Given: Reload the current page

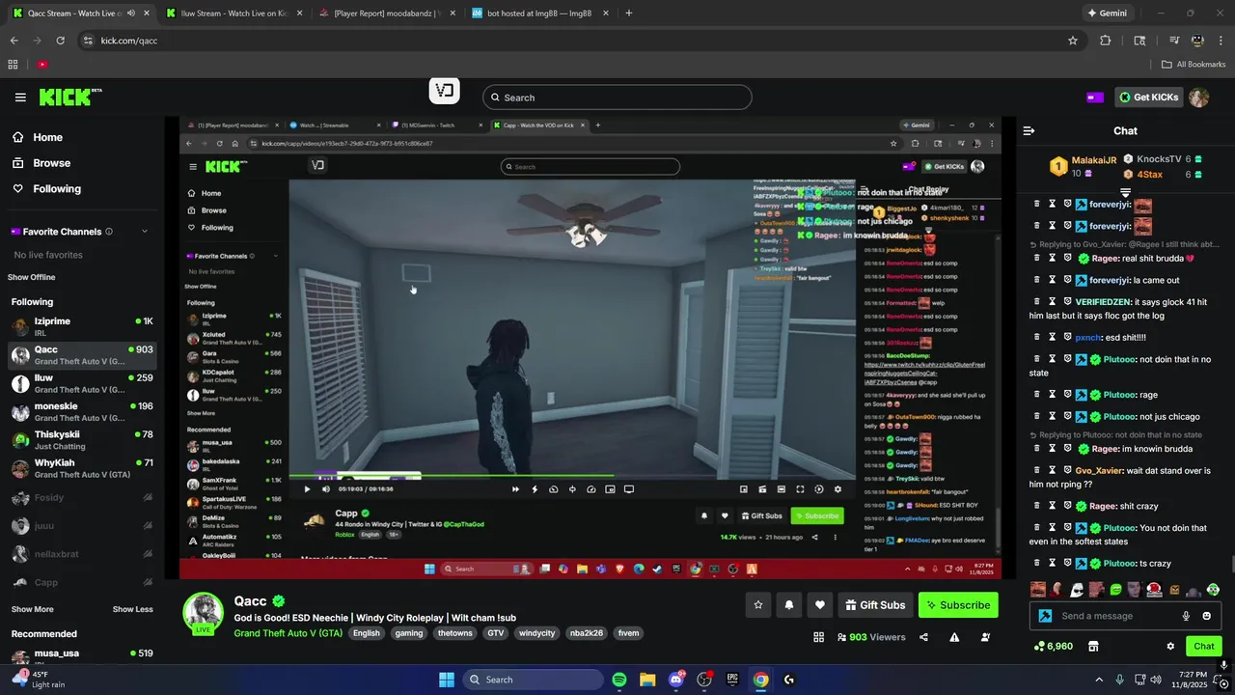Looking at the screenshot, I should [60, 41].
